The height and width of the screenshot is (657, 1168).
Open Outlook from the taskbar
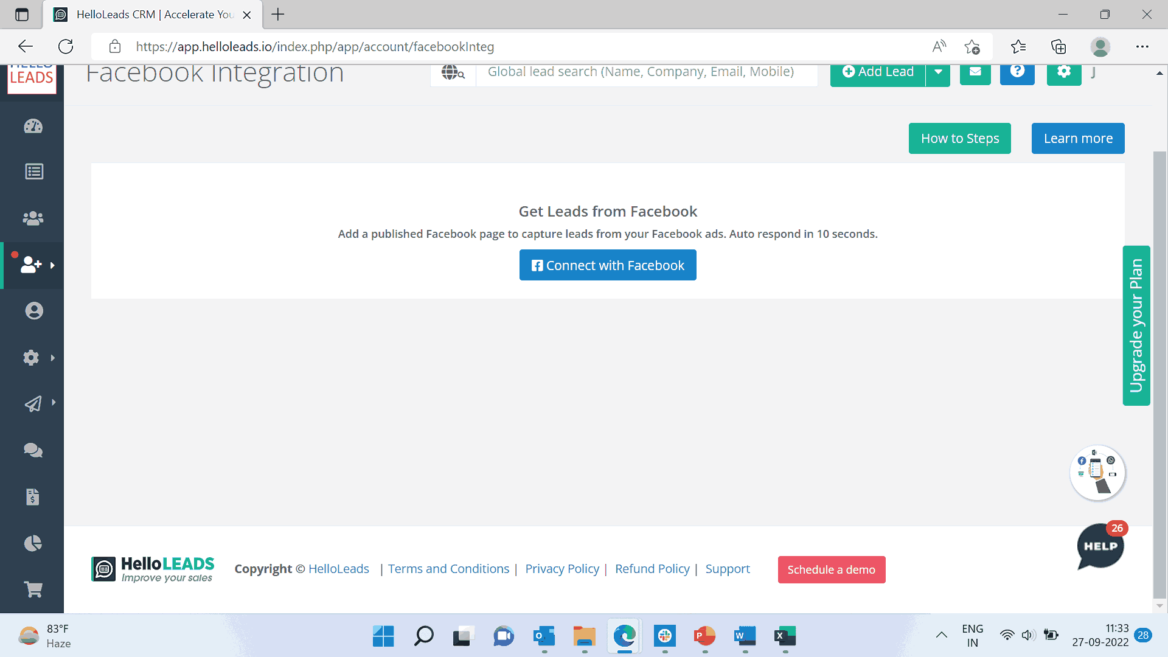[x=544, y=636]
